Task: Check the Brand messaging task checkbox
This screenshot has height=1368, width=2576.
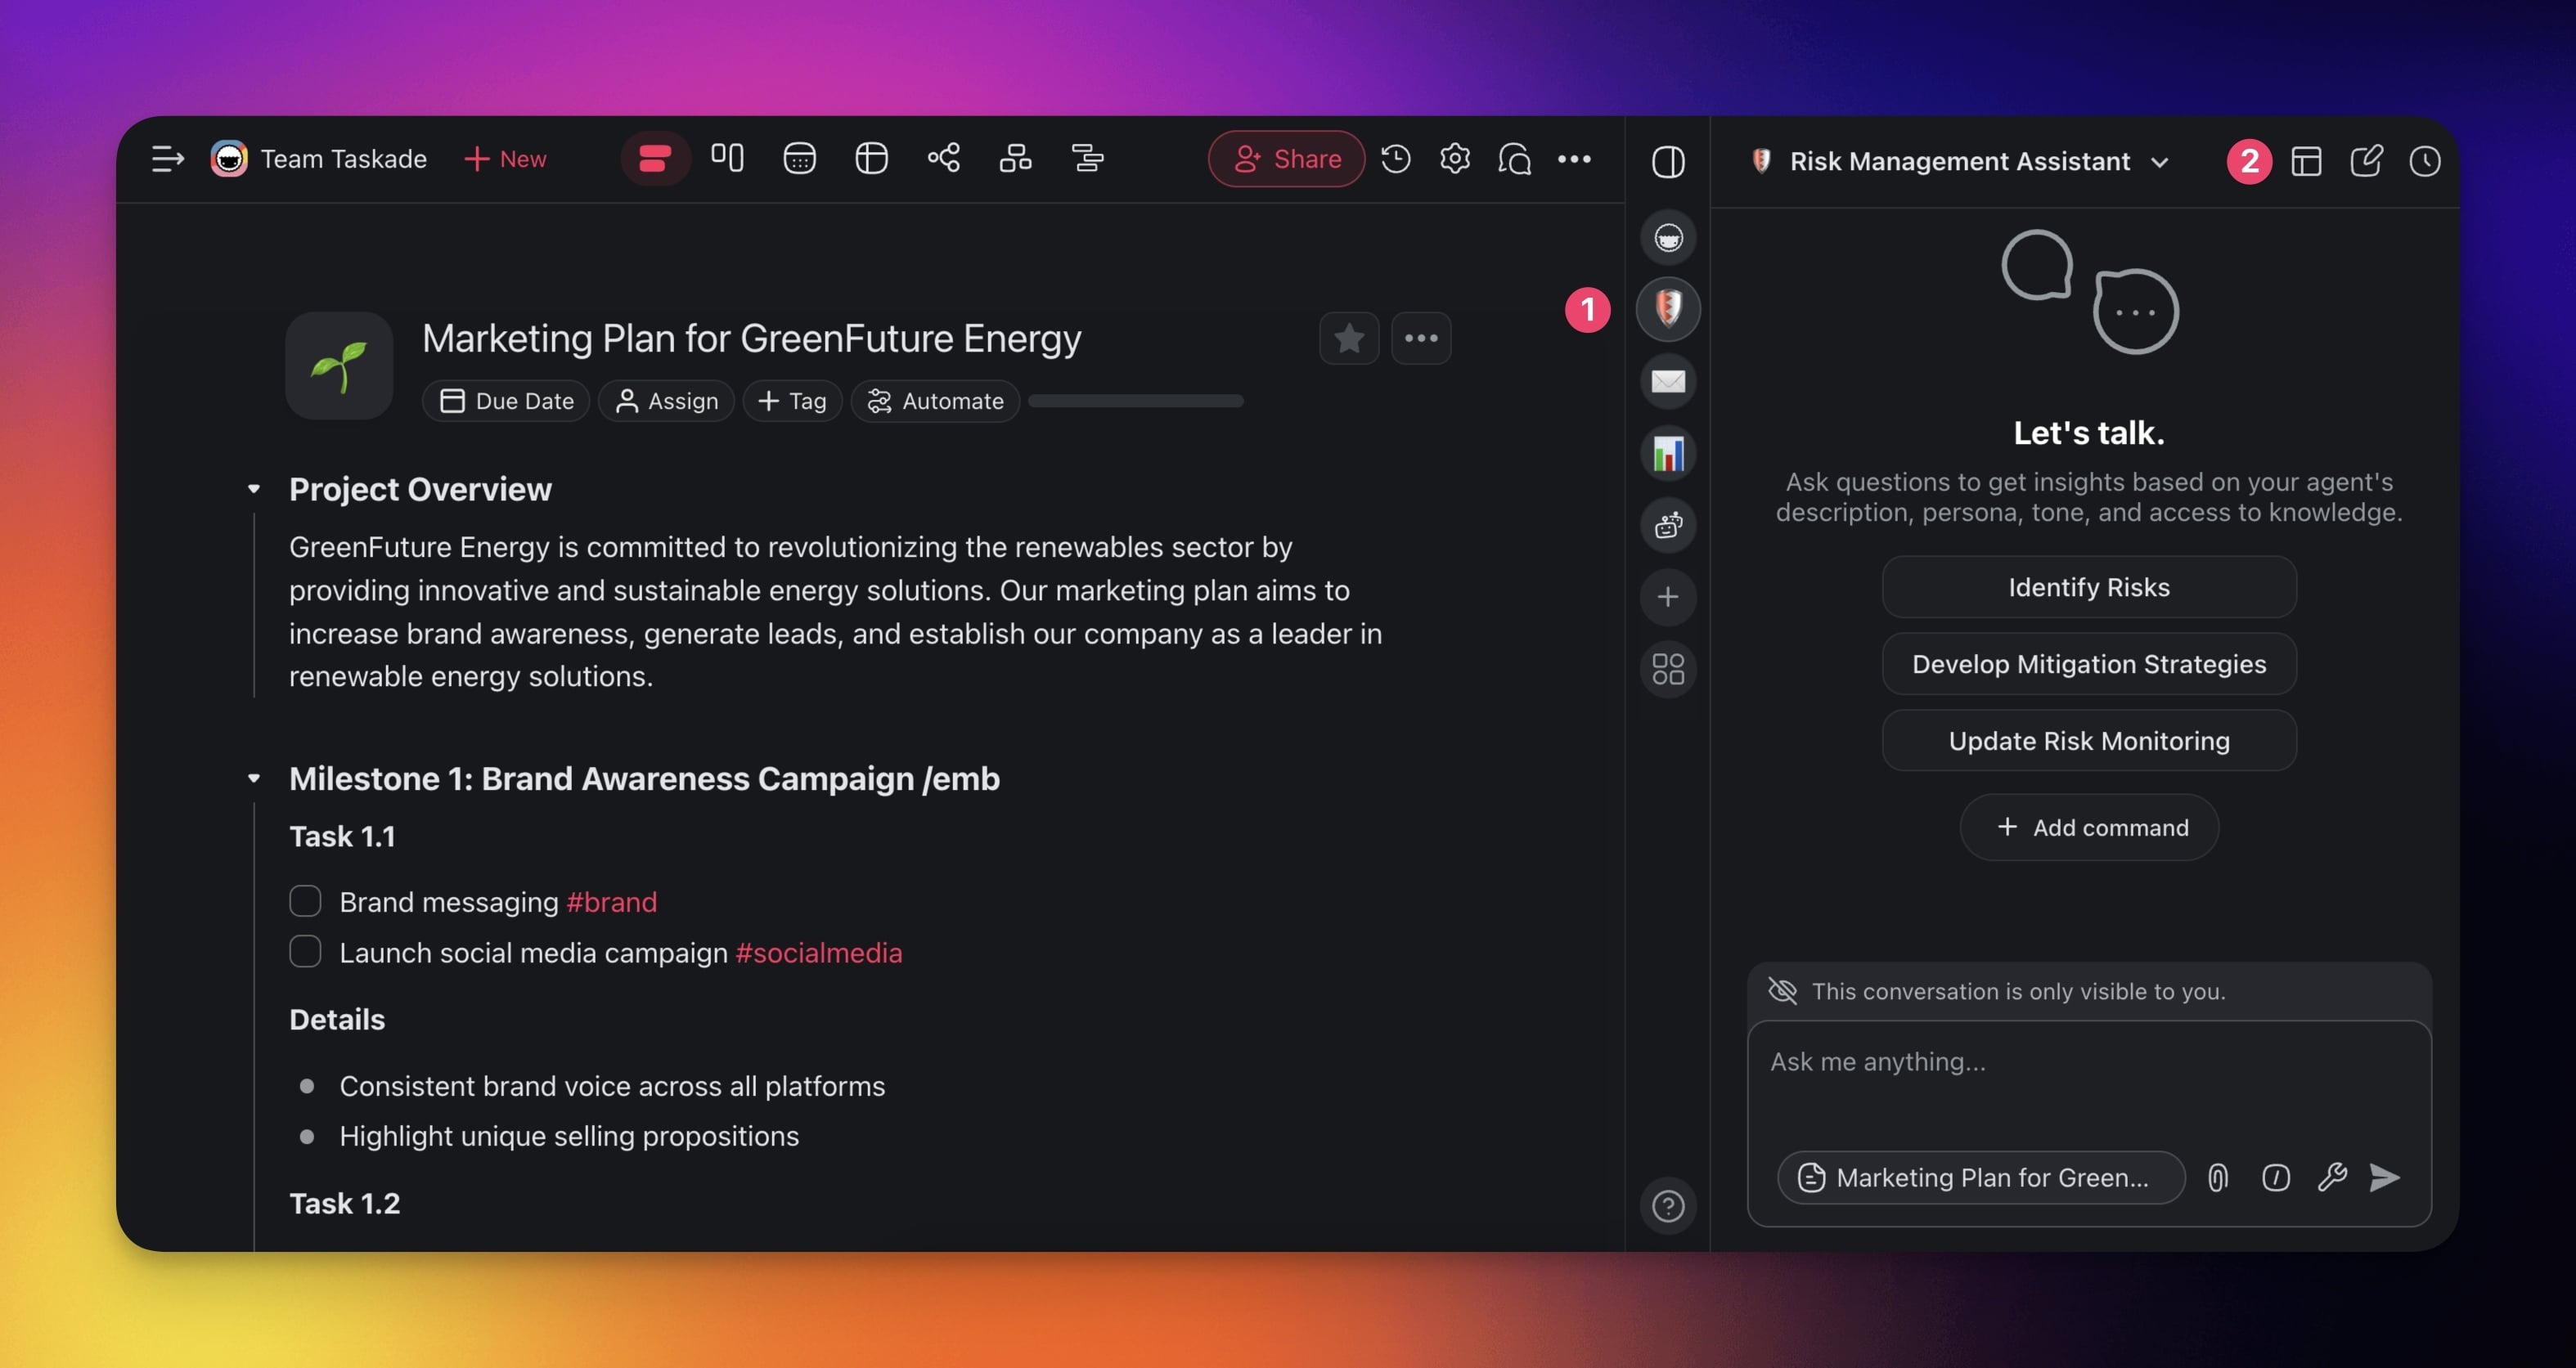Action: click(x=305, y=901)
